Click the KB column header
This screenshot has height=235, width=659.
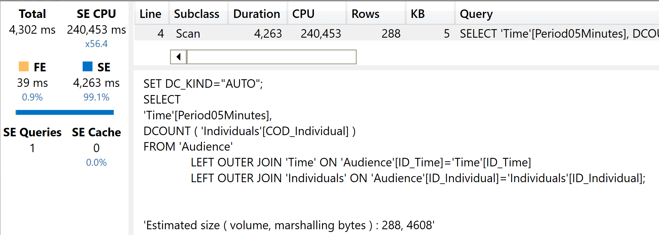click(418, 14)
